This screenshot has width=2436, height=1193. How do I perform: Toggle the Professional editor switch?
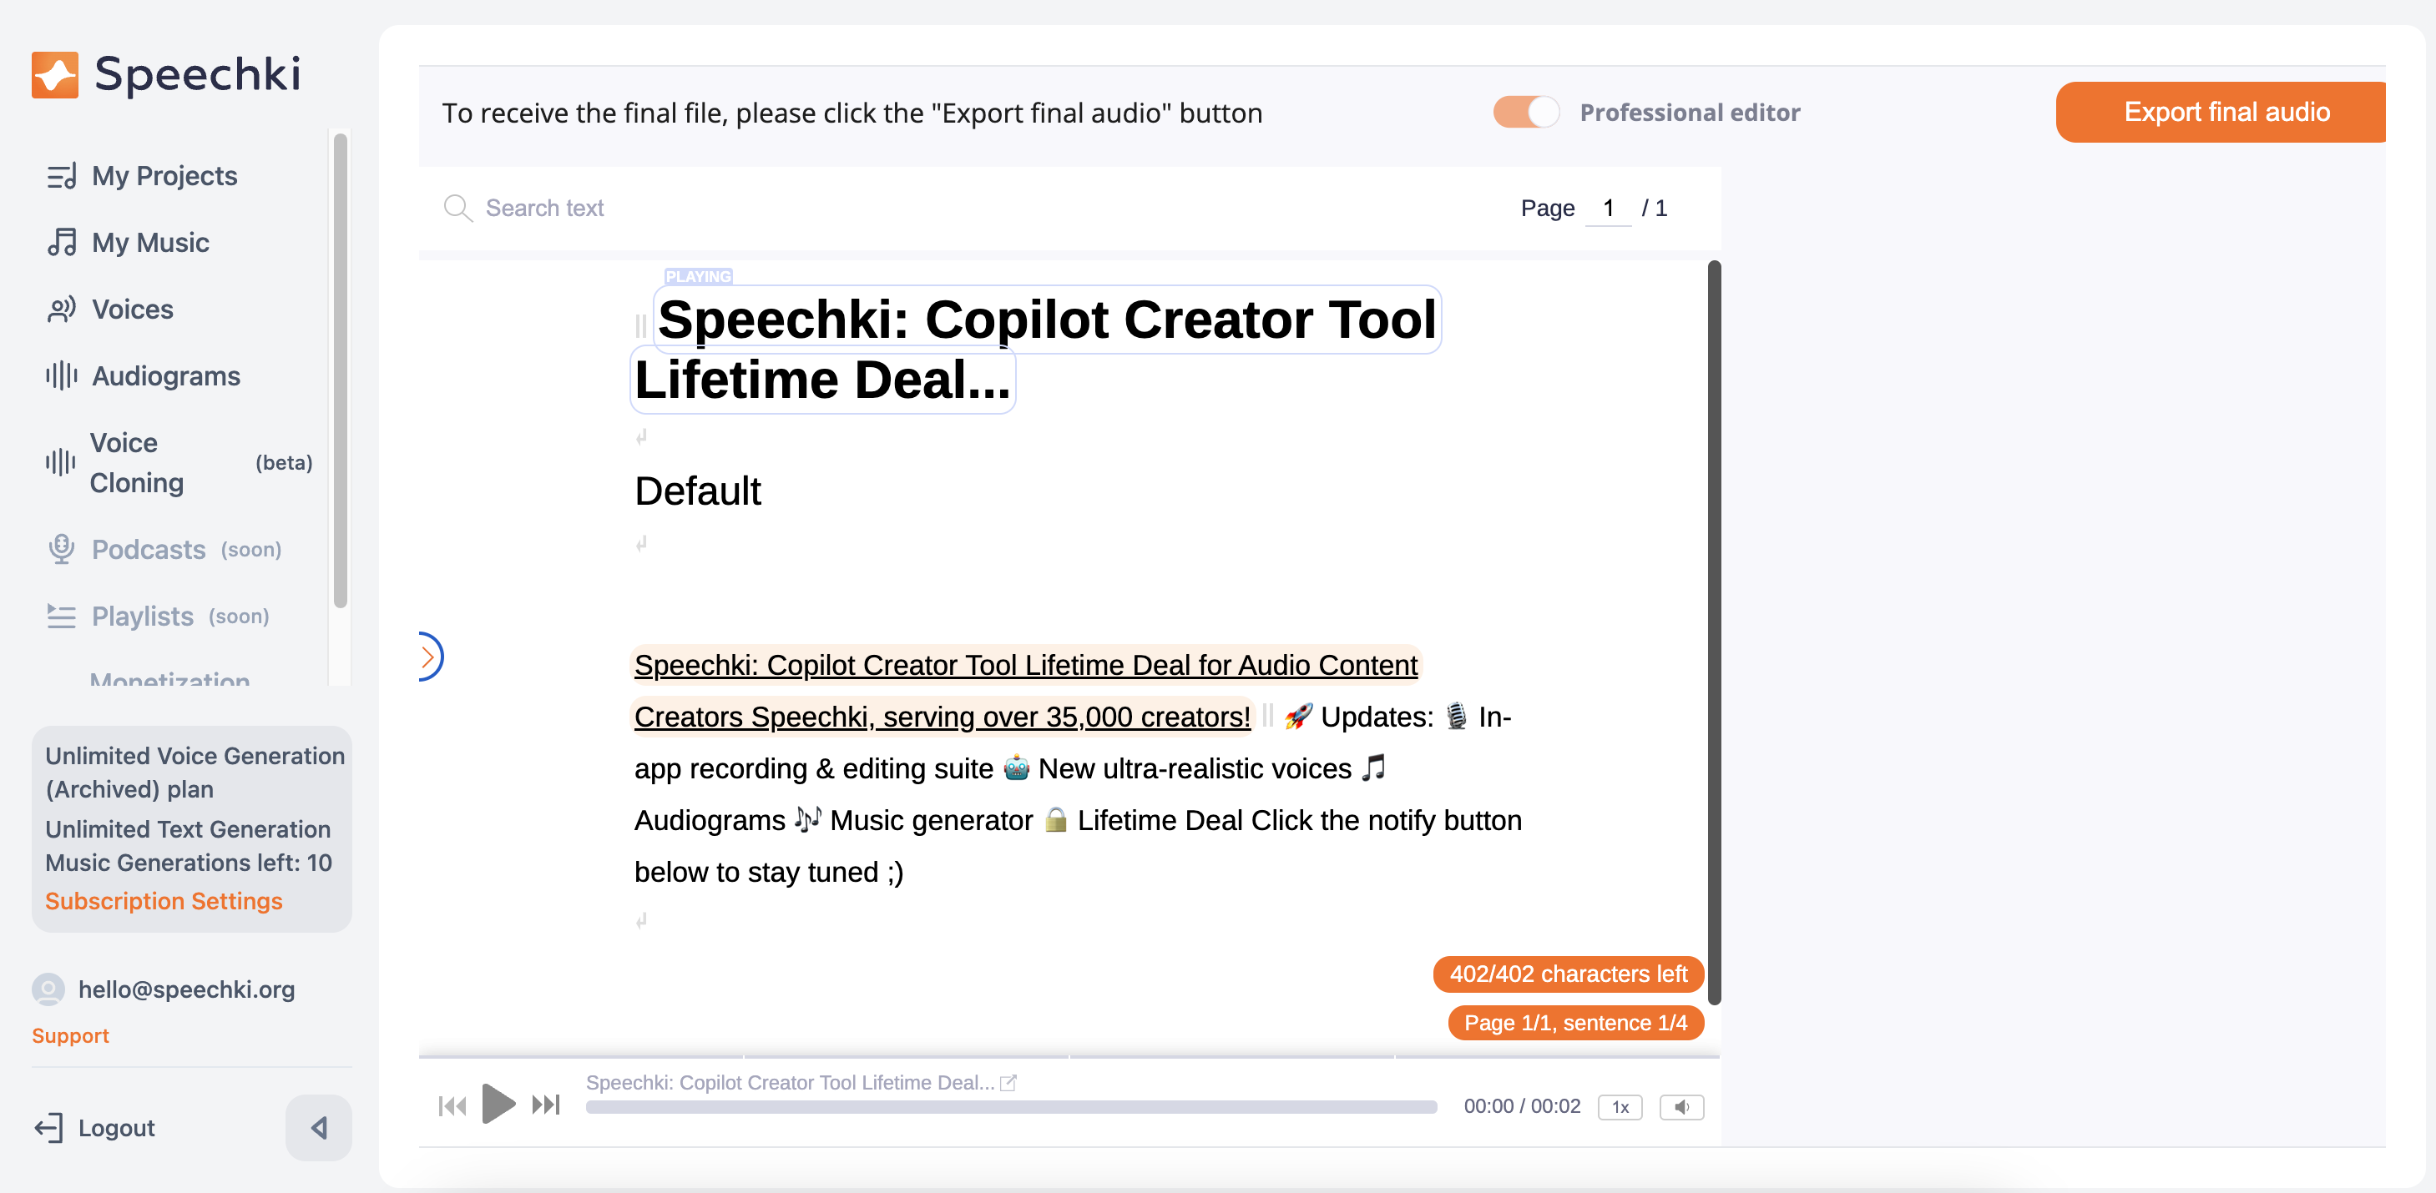click(1525, 113)
